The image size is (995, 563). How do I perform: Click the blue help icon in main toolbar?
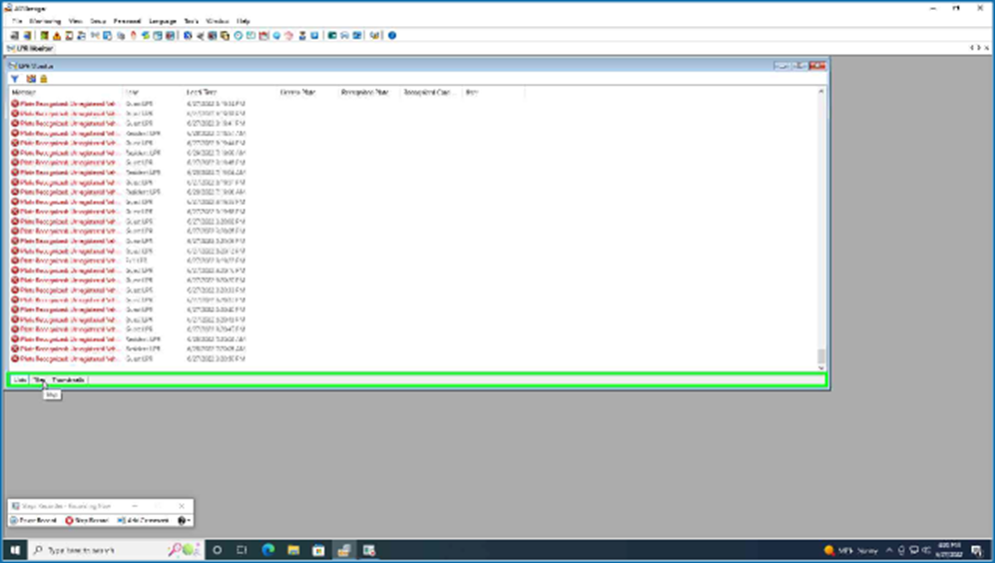pyautogui.click(x=392, y=35)
